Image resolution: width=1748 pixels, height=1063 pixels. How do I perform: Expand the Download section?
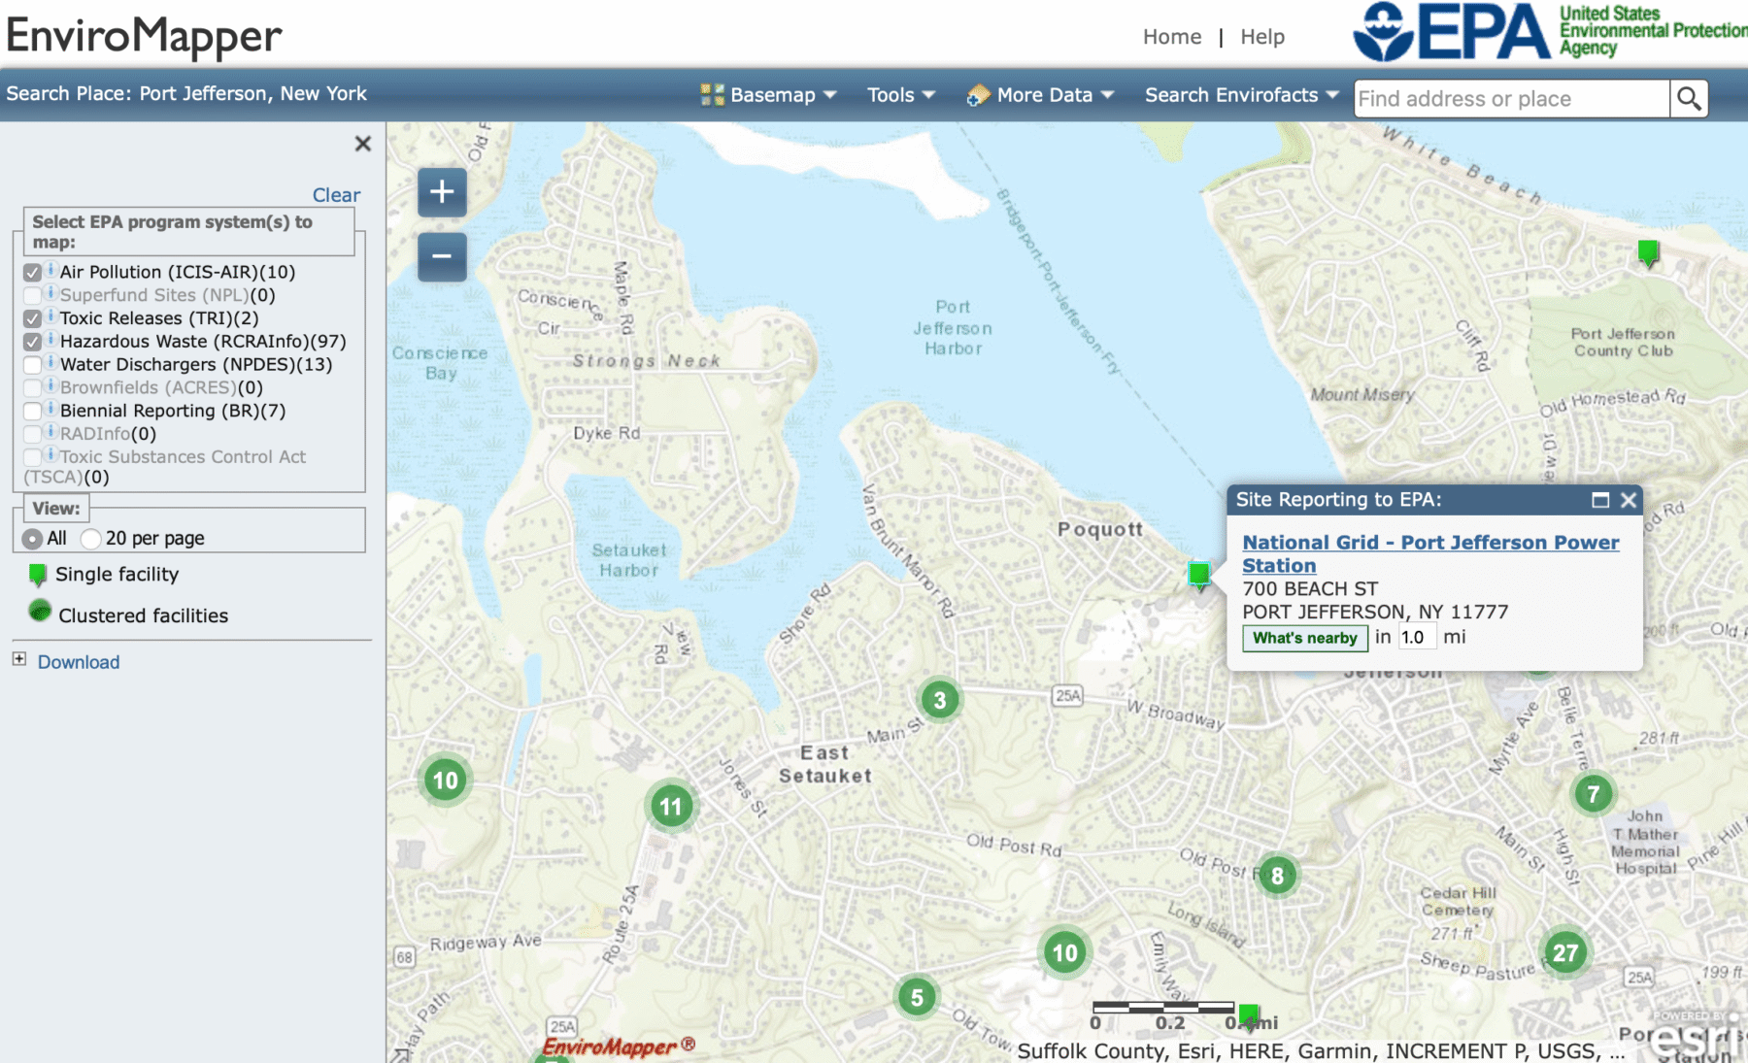pyautogui.click(x=19, y=659)
